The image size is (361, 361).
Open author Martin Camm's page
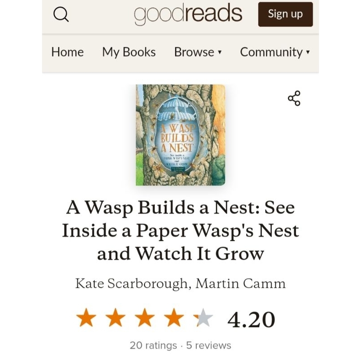241,283
